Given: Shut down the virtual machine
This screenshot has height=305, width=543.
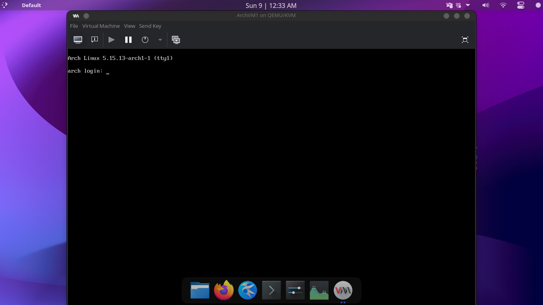Looking at the screenshot, I should tap(145, 40).
